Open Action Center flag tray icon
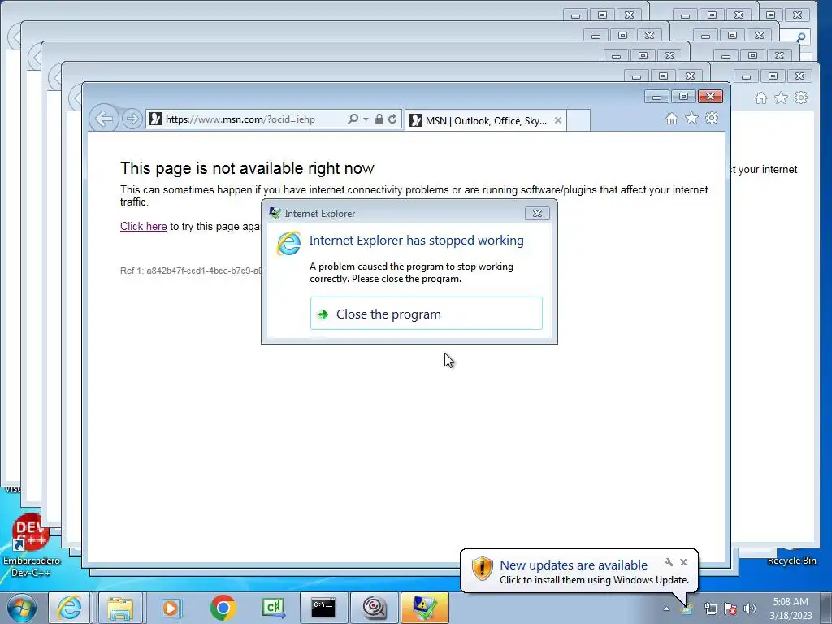Viewport: 832px width, 624px height. tap(730, 609)
